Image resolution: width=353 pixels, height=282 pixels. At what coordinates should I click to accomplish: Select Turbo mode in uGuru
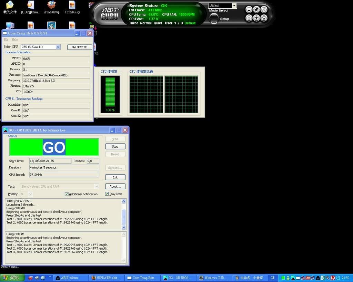click(134, 23)
